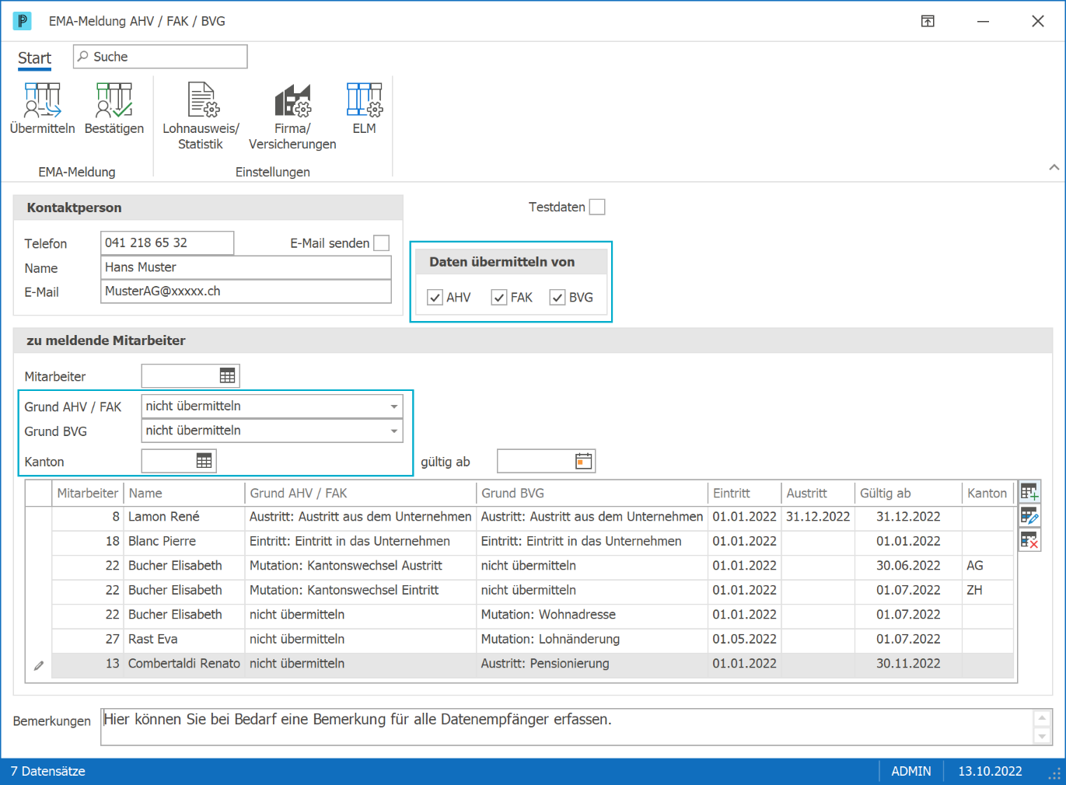
Task: Open Lohnausweis/Statistik settings
Action: coord(201,116)
